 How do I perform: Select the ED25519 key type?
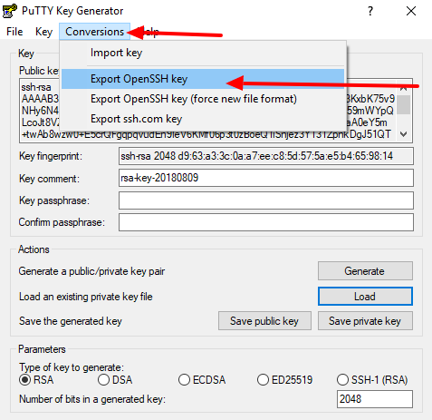pos(284,380)
